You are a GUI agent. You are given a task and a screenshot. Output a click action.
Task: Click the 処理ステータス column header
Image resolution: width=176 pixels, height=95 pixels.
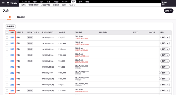tap(33, 32)
